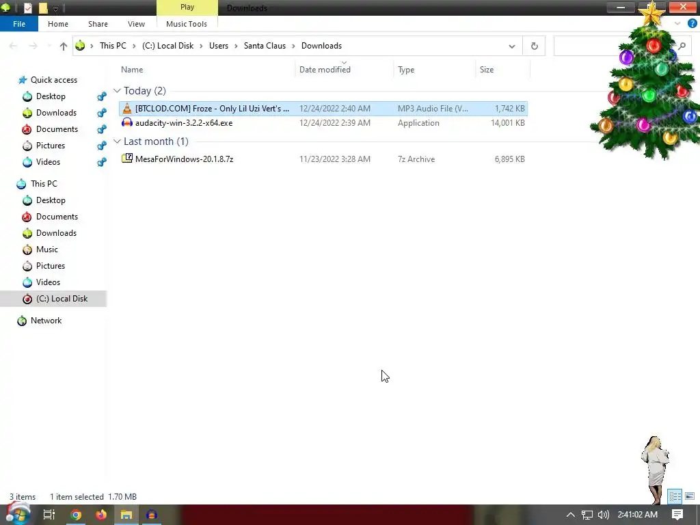Sort files by Size column

pos(487,70)
